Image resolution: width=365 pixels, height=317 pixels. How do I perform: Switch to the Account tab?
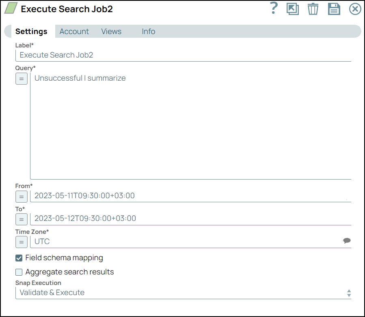pyautogui.click(x=74, y=31)
